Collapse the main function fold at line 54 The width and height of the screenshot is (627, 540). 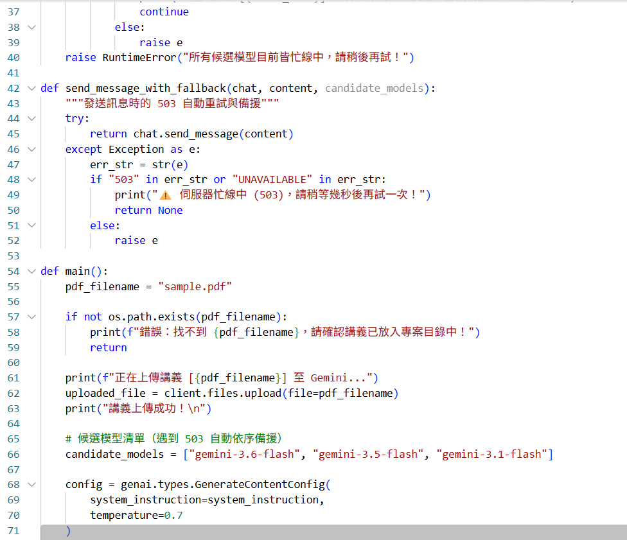[31, 271]
